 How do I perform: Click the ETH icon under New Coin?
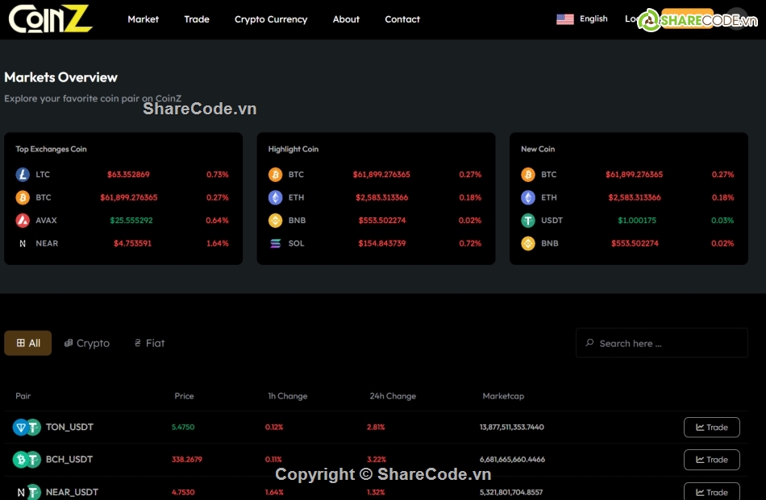pyautogui.click(x=528, y=197)
